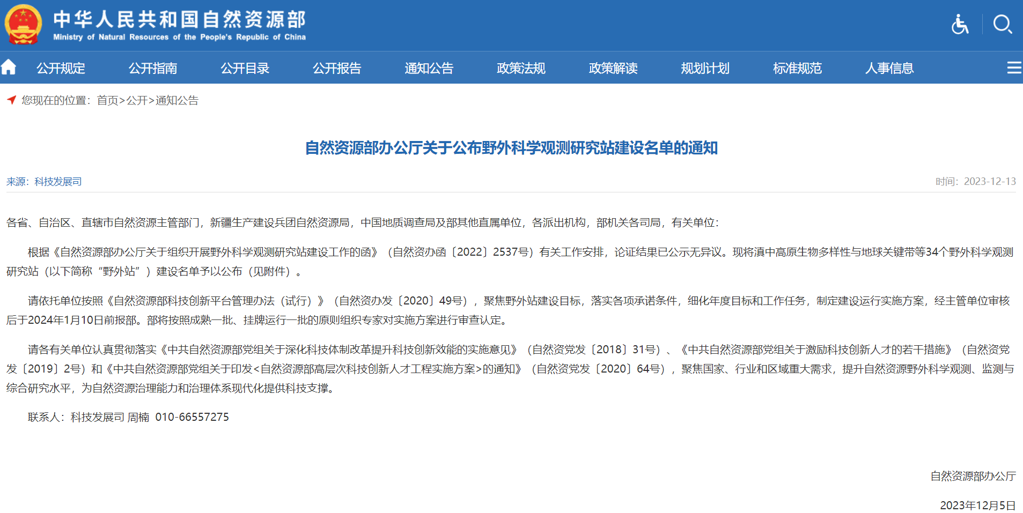Click the 公开 breadcrumb link

click(137, 100)
